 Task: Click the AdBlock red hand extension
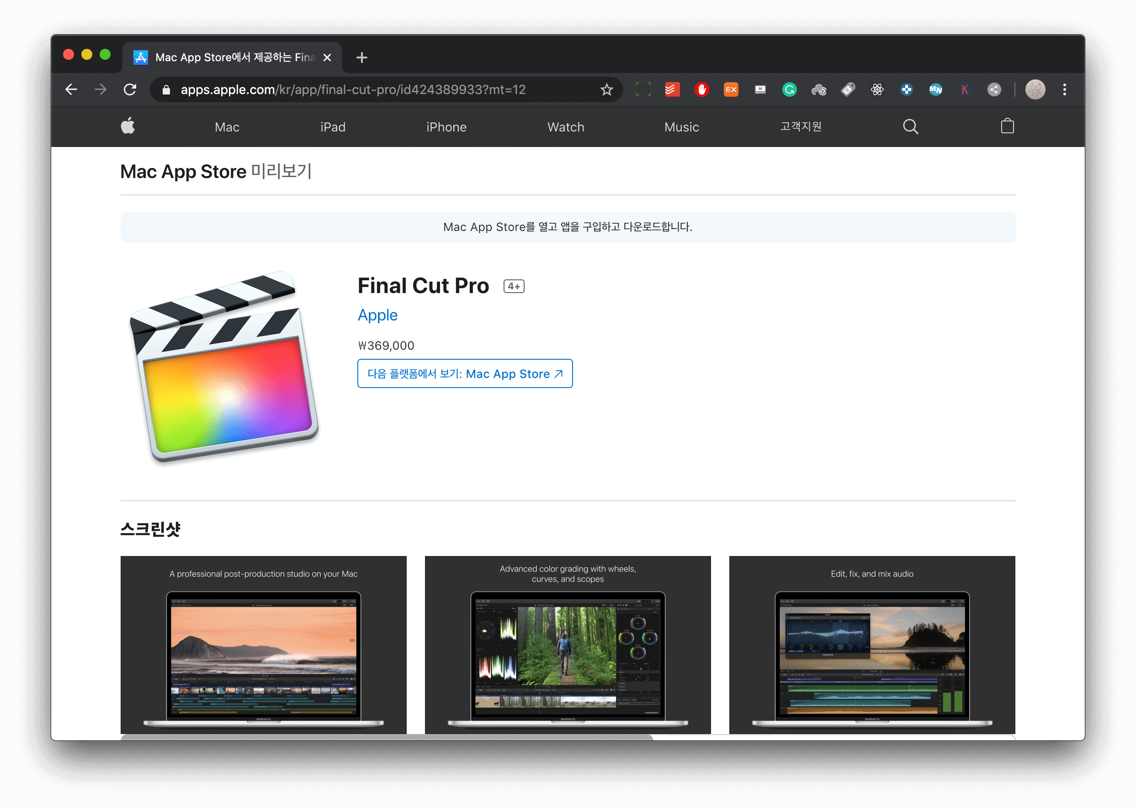701,89
